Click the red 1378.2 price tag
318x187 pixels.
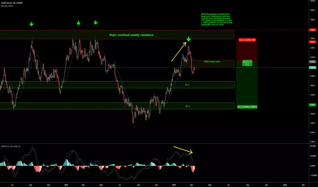click(x=313, y=30)
